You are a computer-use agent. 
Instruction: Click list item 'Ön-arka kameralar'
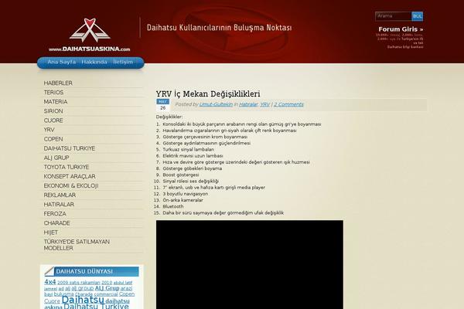183,200
